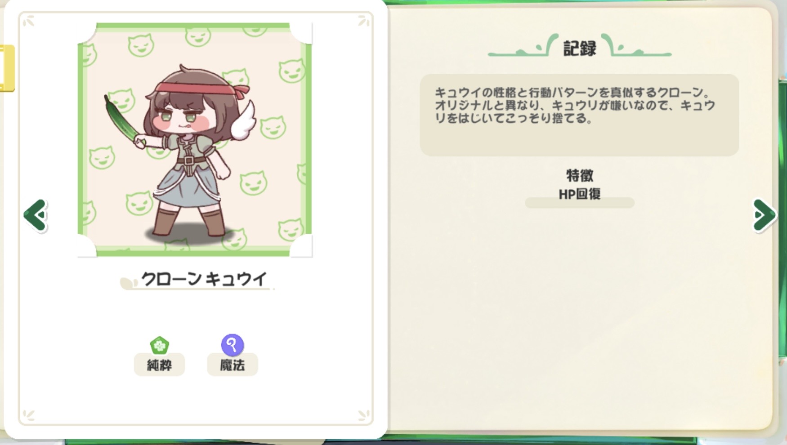
Task: Click the character description text box
Action: [x=579, y=115]
